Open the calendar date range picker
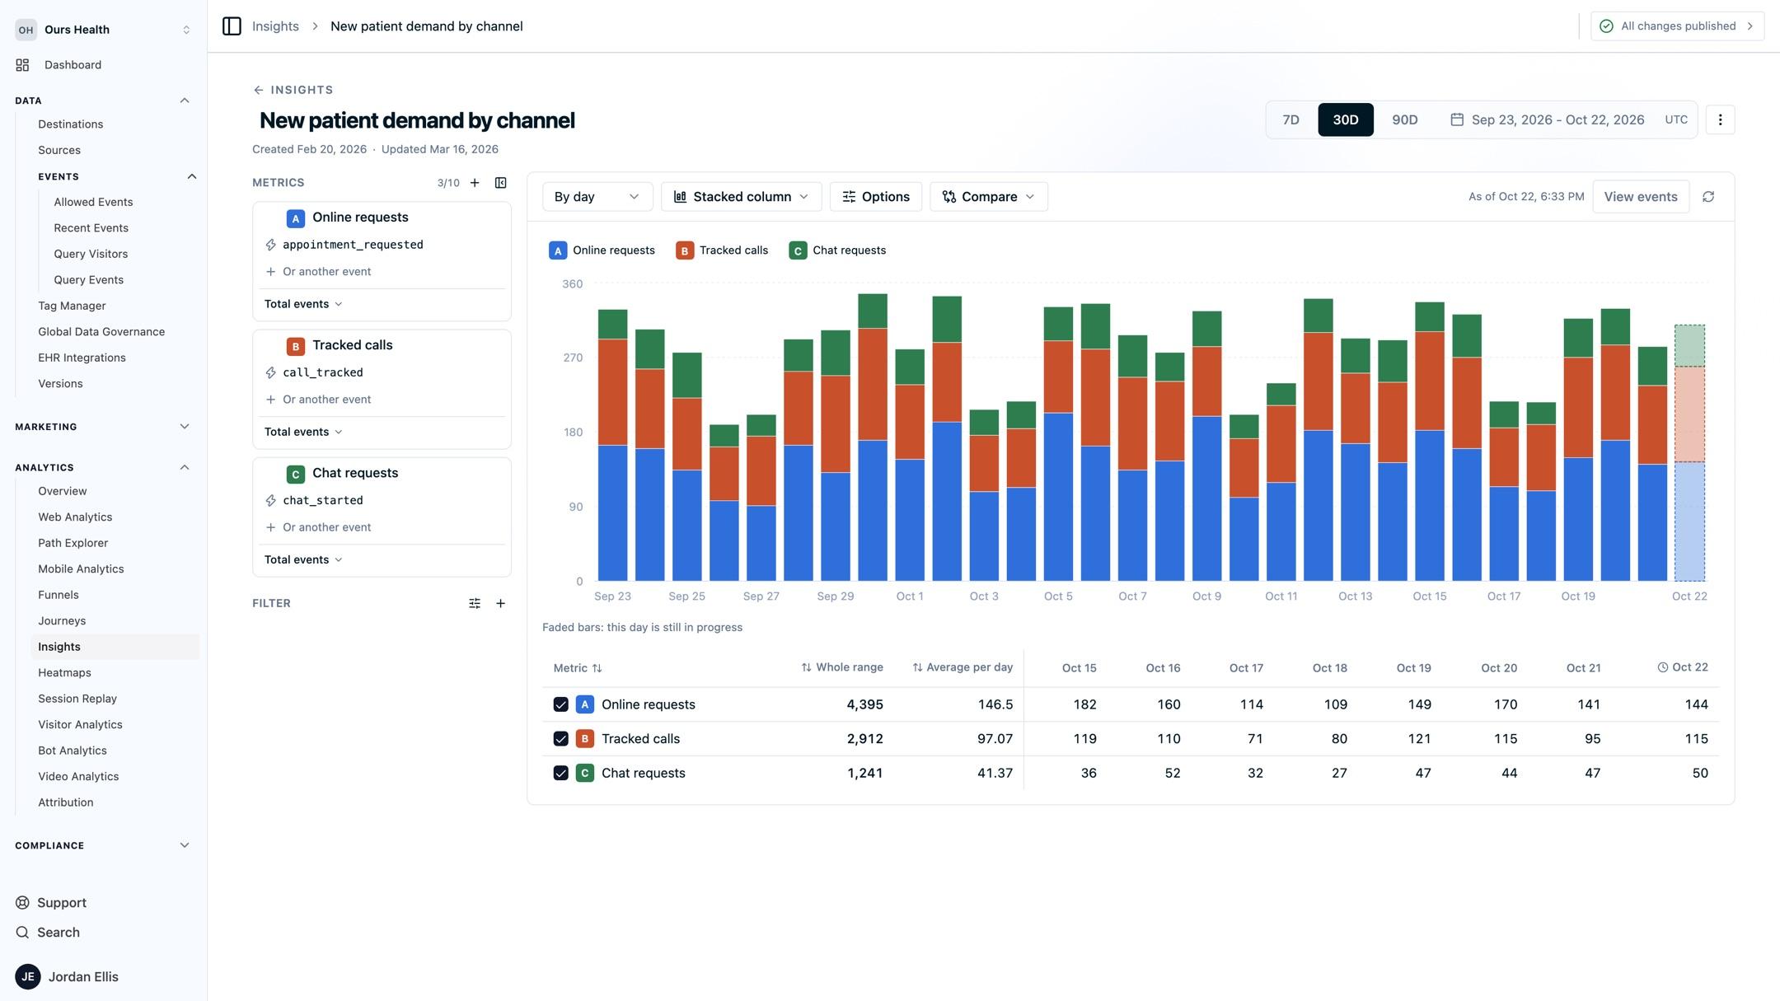This screenshot has width=1780, height=1001. (x=1457, y=119)
